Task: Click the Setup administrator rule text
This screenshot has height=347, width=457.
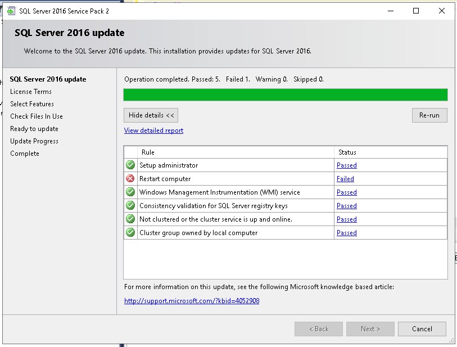Action: (169, 165)
